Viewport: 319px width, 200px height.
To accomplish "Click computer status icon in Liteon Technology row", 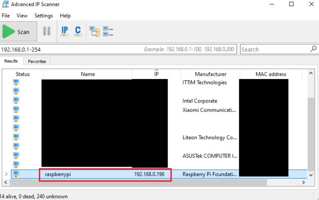I will pos(16,137).
